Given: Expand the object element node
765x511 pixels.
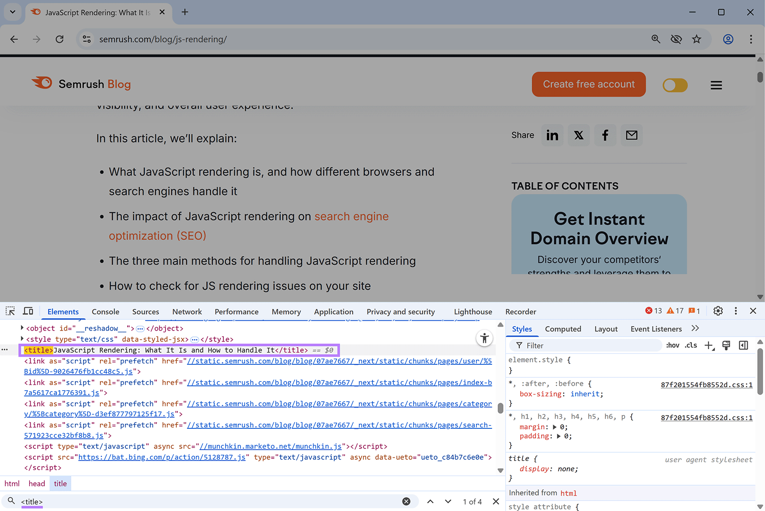Looking at the screenshot, I should click(22, 328).
